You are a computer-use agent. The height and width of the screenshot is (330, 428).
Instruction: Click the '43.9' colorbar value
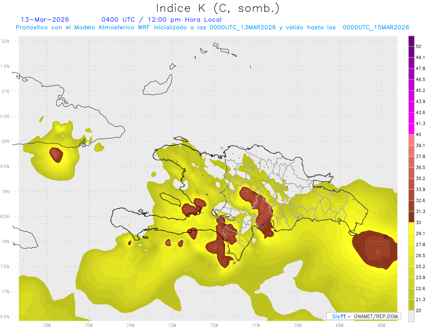coord(421,101)
